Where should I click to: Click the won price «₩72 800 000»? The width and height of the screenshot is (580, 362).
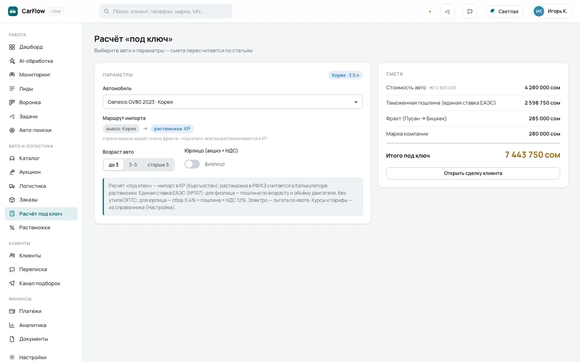coord(443,88)
